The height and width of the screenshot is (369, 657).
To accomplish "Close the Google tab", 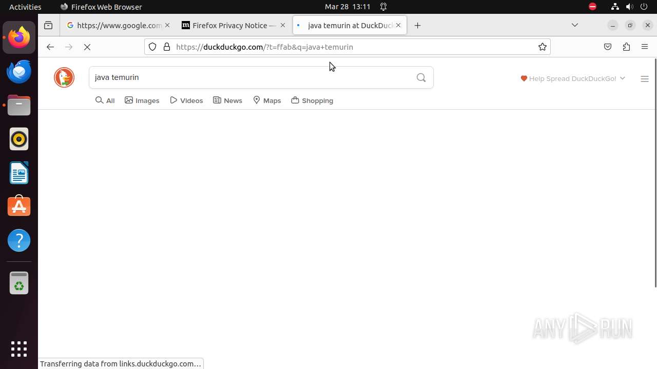I will coord(167,26).
